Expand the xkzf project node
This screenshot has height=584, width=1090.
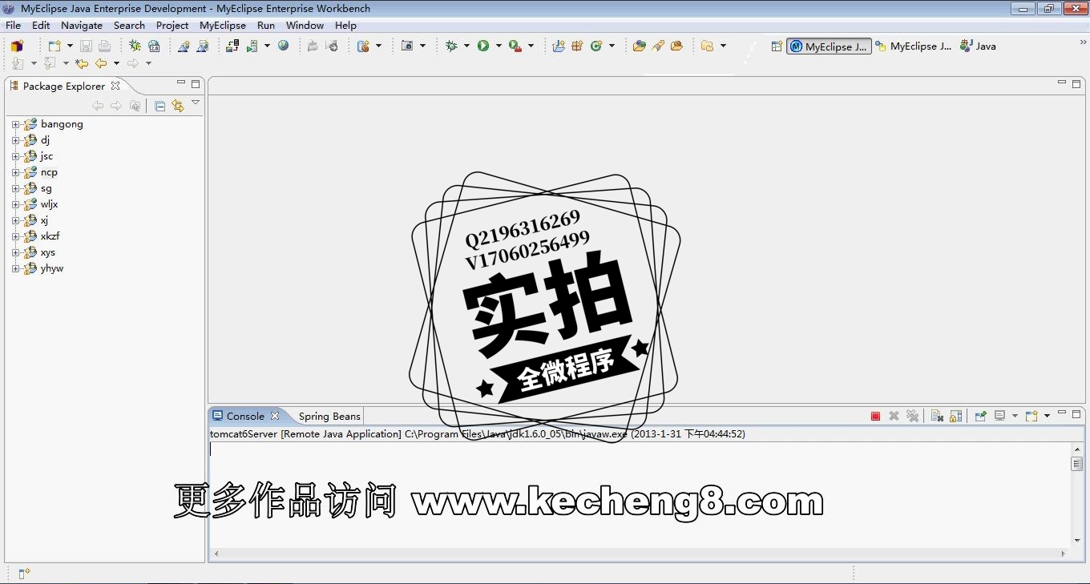[15, 236]
